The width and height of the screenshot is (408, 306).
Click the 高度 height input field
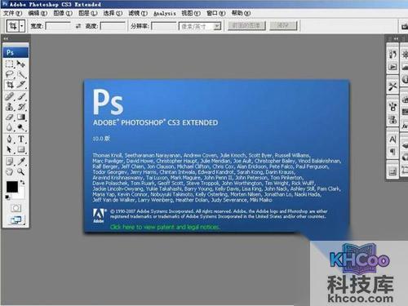[x=113, y=26]
